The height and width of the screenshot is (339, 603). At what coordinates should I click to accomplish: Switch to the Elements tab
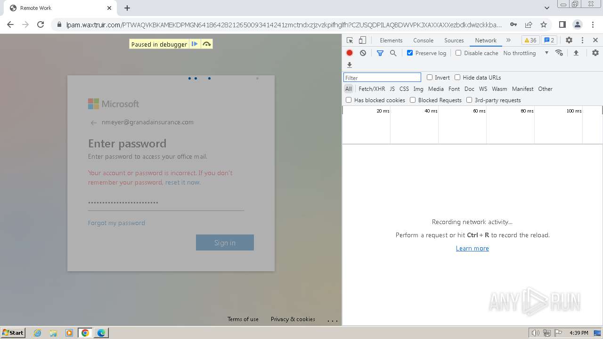[391, 40]
